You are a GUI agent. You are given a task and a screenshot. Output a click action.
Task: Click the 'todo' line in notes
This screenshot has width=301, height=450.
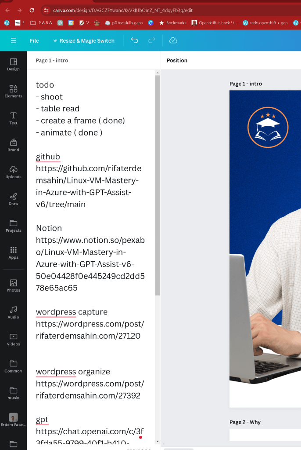[x=45, y=85]
